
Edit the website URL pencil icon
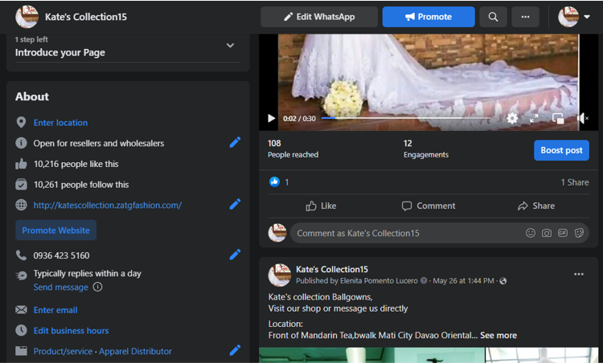pos(235,204)
